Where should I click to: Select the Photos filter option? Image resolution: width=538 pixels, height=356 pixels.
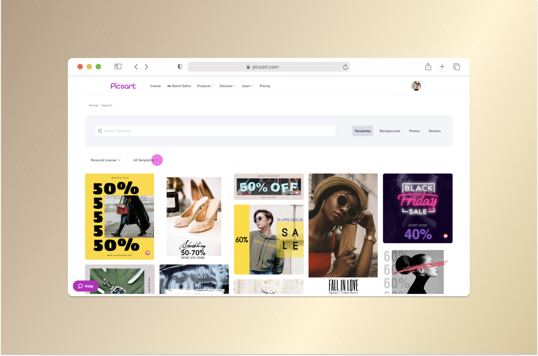click(x=414, y=131)
